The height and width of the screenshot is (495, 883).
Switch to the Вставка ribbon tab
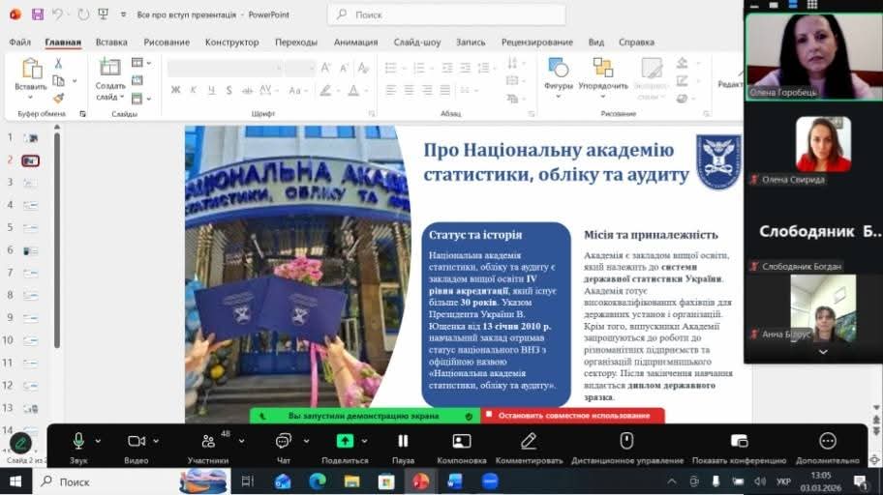pyautogui.click(x=111, y=43)
